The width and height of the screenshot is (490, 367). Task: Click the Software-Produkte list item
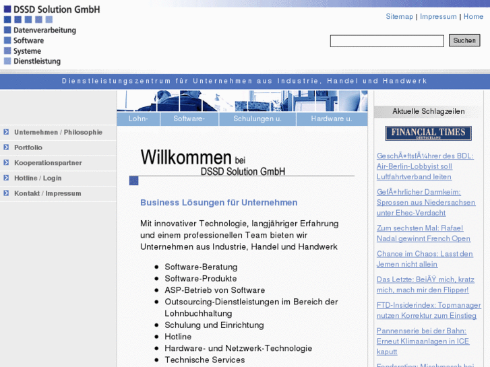point(201,279)
